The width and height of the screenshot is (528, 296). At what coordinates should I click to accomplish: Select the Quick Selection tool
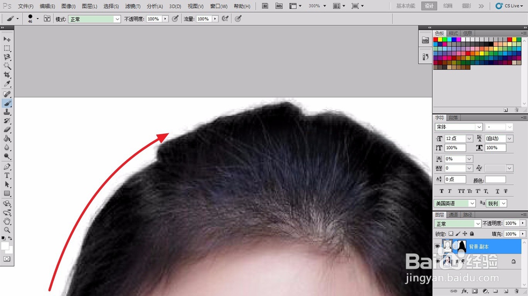tap(7, 66)
